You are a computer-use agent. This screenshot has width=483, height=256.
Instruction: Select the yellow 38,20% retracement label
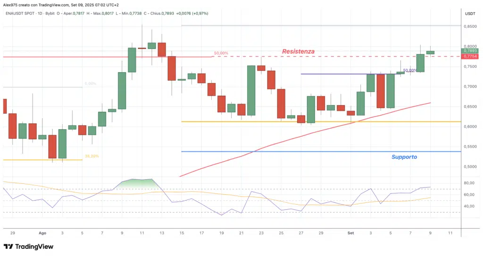coord(92,156)
